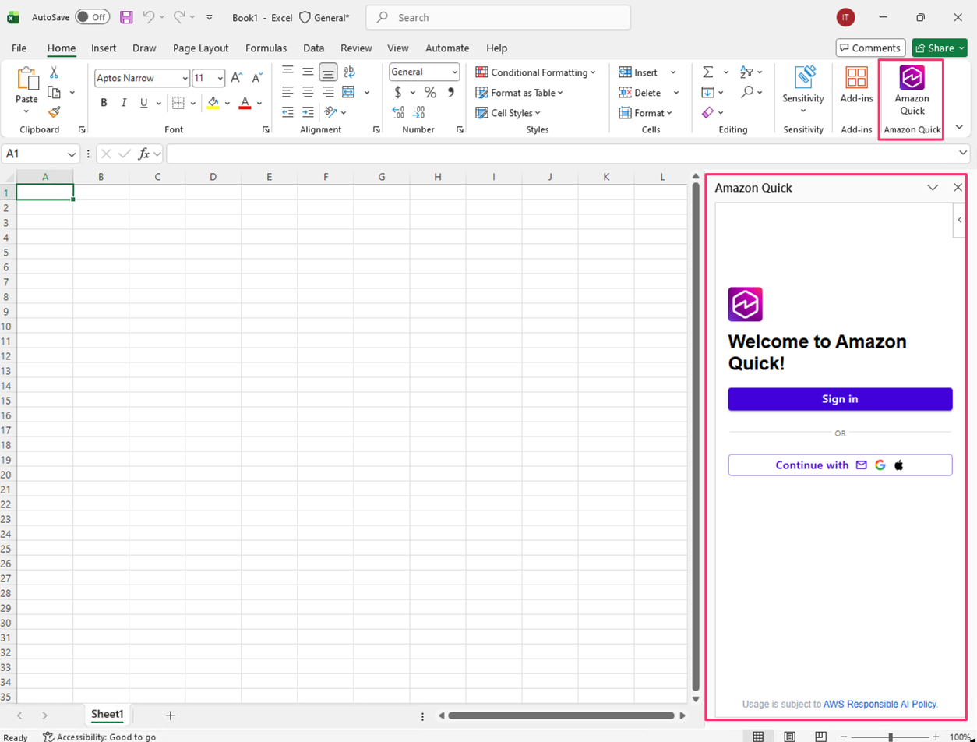The width and height of the screenshot is (977, 742).
Task: Open the Amazon Quick pane options chevron
Action: (933, 188)
